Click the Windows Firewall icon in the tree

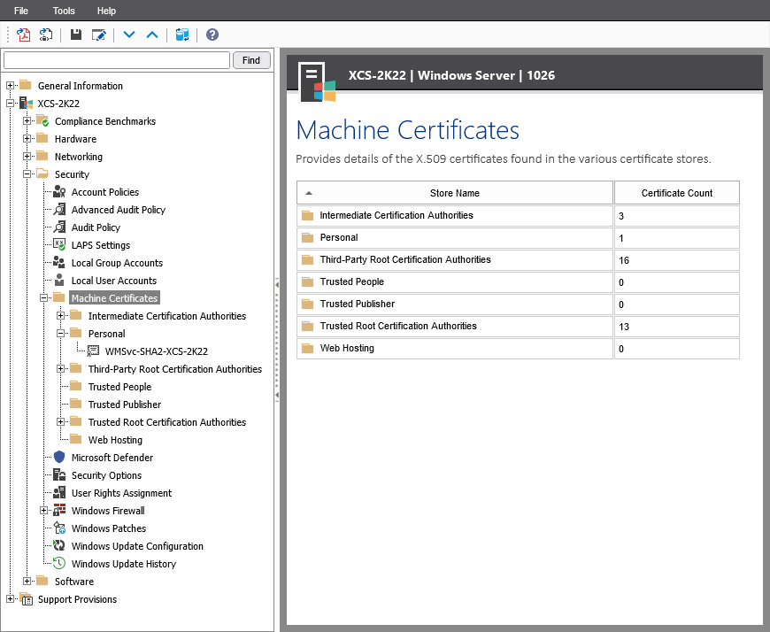pos(57,511)
